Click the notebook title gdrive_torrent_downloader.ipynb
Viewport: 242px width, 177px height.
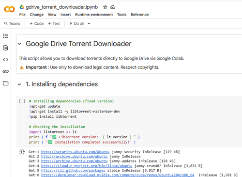pyautogui.click(x=62, y=7)
